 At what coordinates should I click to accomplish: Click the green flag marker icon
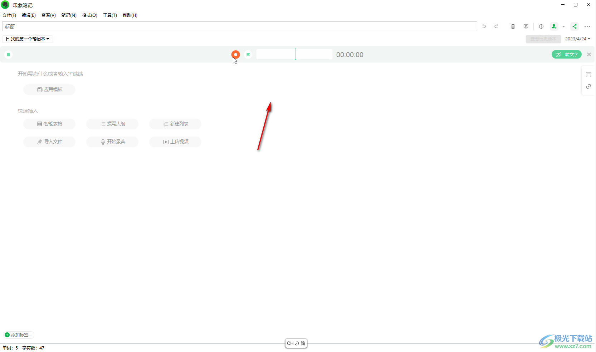[x=248, y=55]
